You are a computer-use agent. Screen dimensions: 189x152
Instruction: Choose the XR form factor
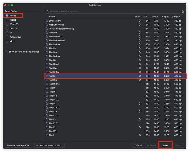pos(7,41)
